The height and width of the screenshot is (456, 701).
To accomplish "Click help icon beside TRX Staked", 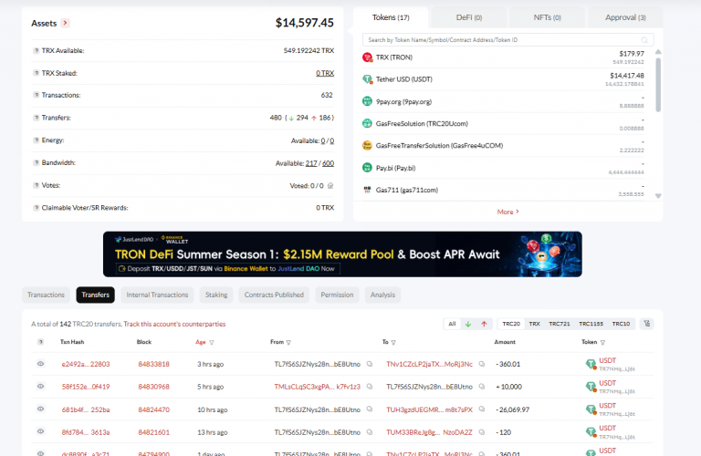I will tap(37, 73).
